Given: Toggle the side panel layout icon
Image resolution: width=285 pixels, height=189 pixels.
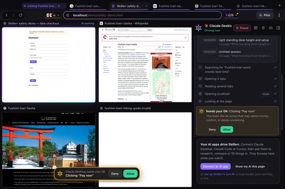Looking at the screenshot, I should [x=278, y=28].
